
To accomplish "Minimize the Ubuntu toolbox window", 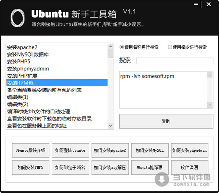I will coord(196,4).
